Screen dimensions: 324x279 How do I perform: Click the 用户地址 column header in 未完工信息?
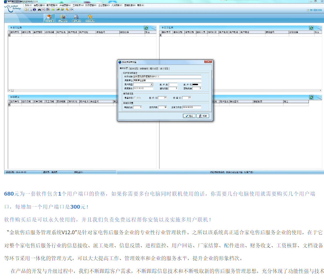click(252, 33)
